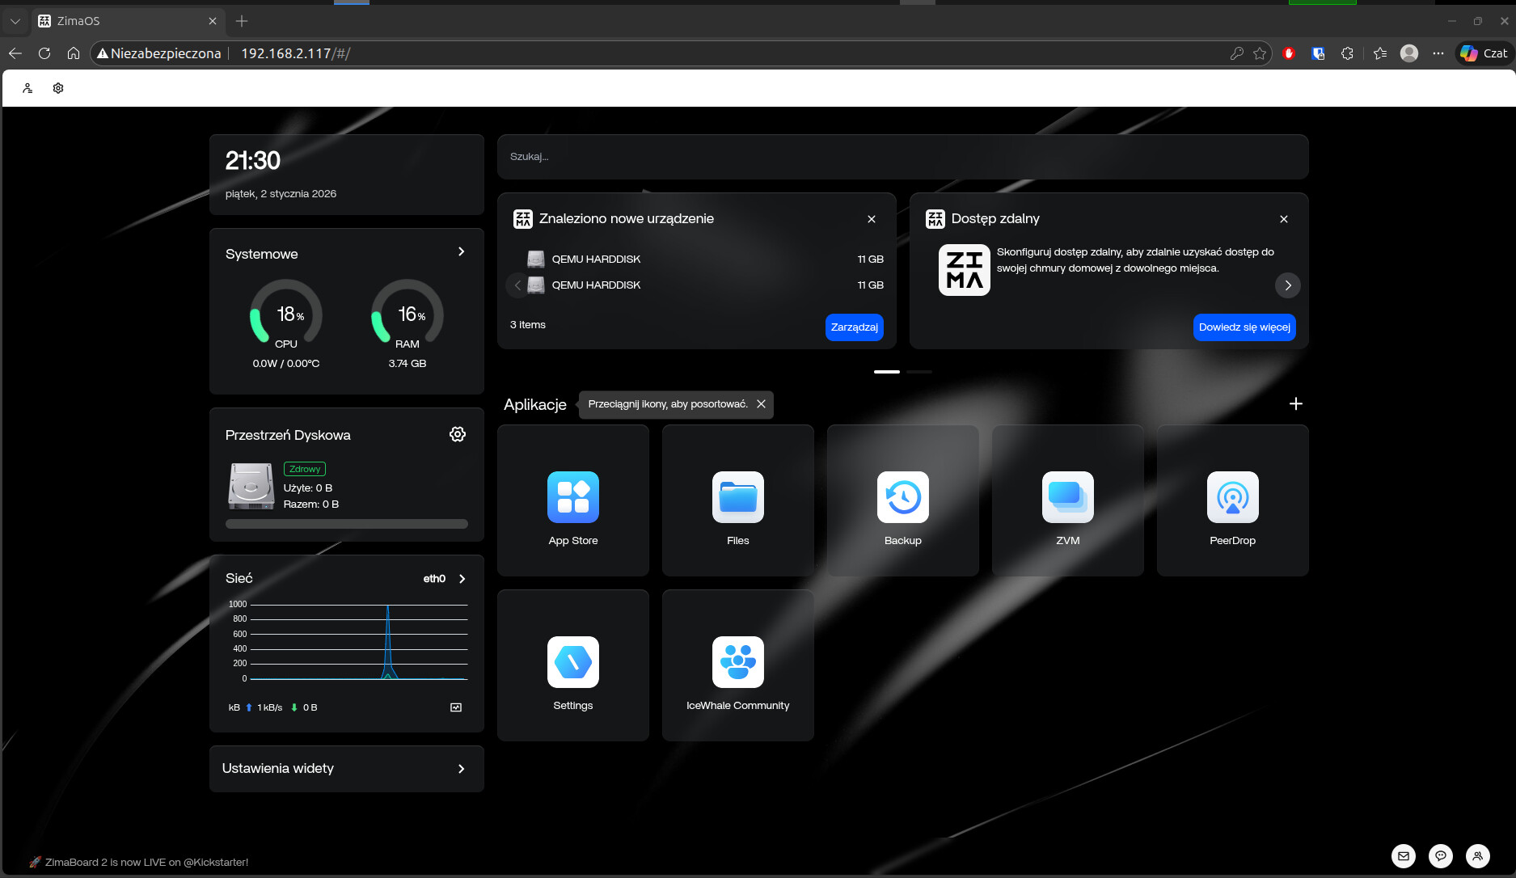Dismiss the drag icons sorting tooltip
Image resolution: width=1516 pixels, height=878 pixels.
tap(761, 404)
